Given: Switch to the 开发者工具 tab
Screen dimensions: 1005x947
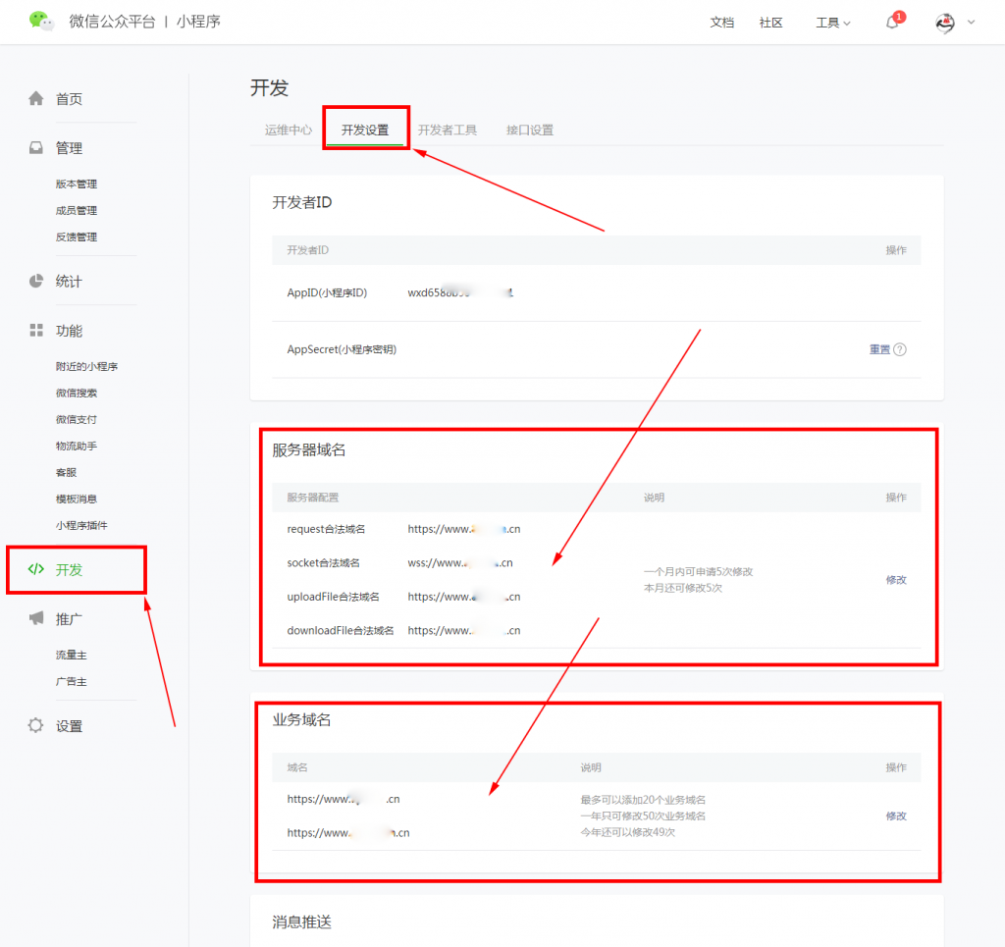Looking at the screenshot, I should tap(447, 130).
